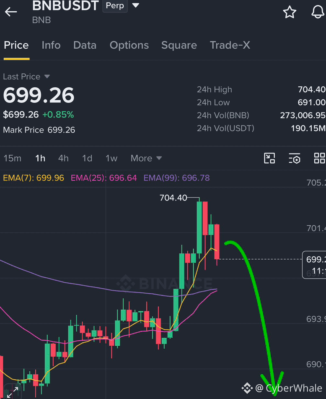Click the 24h Vol(BNB) value
Viewport: 326px width, 399px height.
tap(303, 115)
